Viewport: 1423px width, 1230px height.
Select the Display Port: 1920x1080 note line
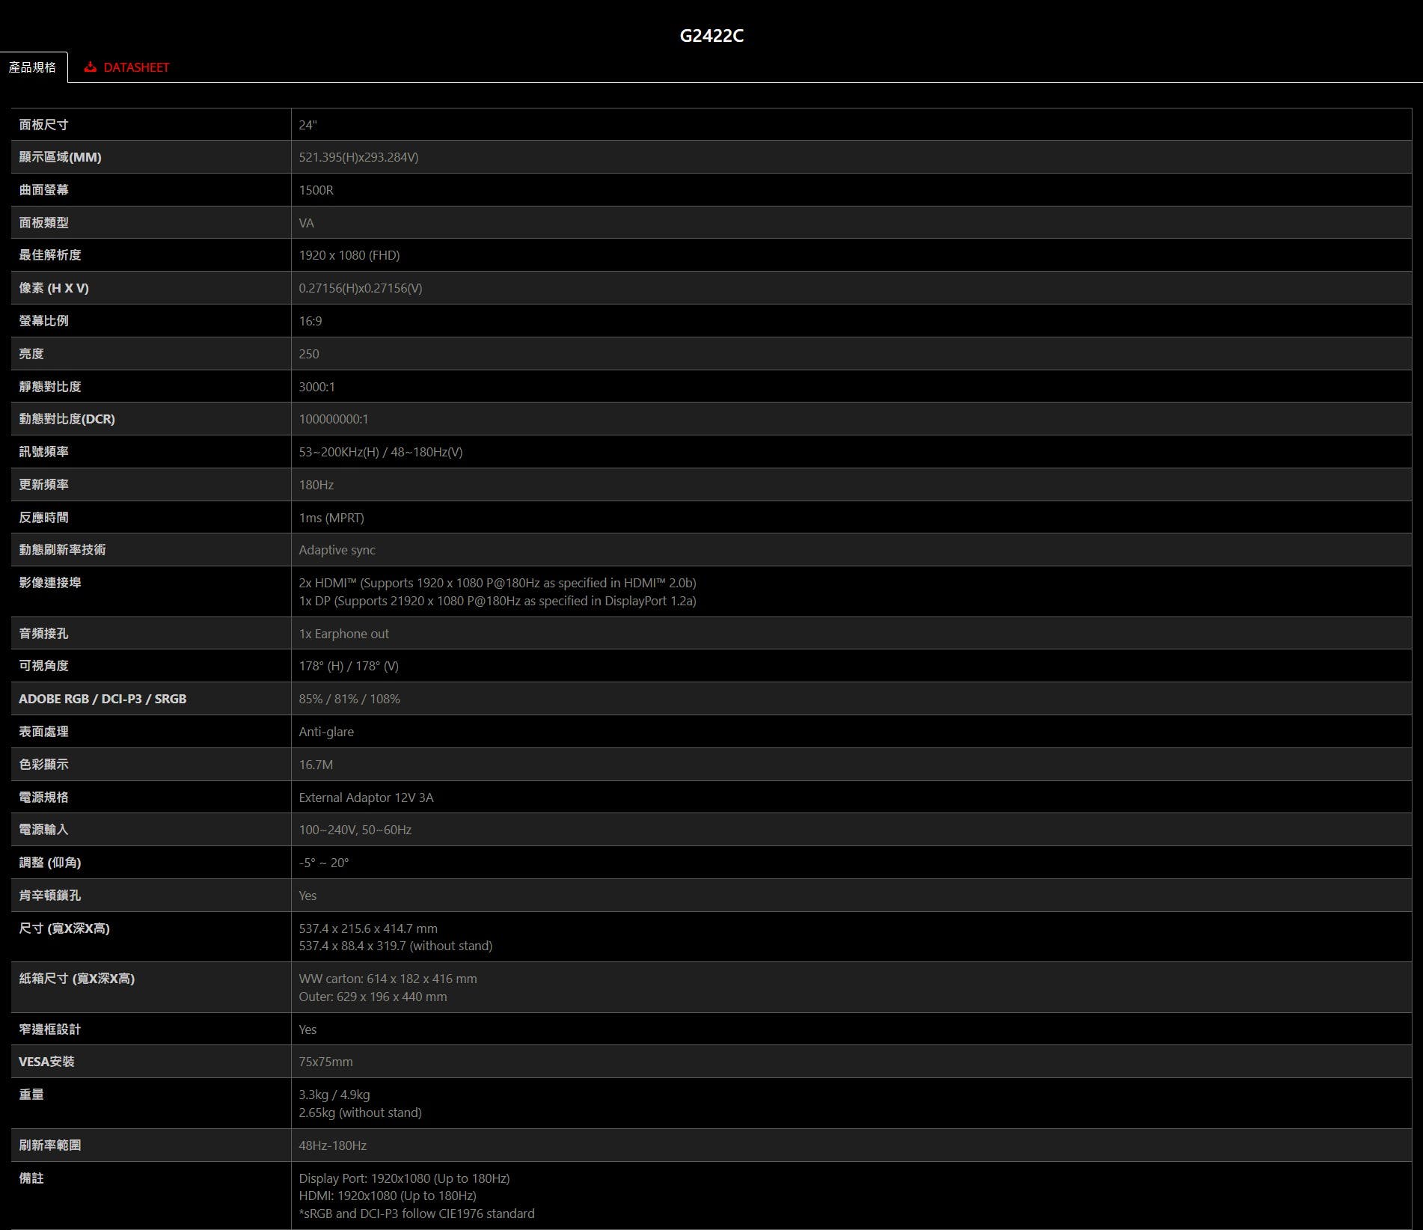click(x=404, y=1178)
